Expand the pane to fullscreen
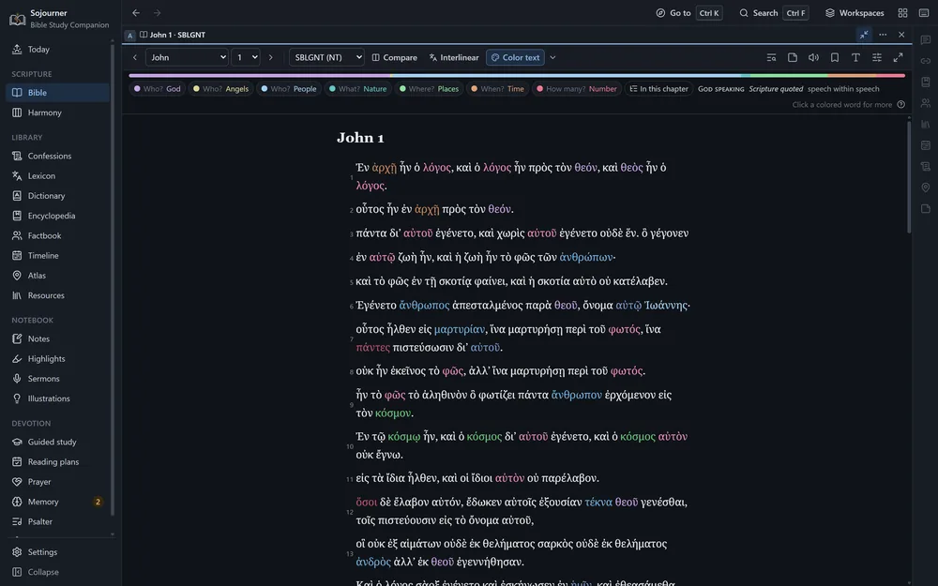Screen dimensions: 938x586 coord(898,57)
